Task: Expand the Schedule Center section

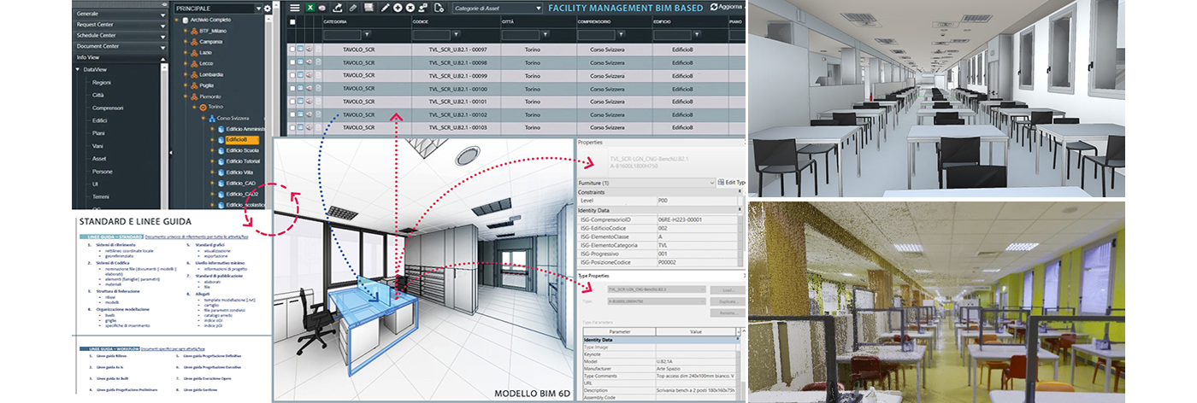Action: [118, 35]
